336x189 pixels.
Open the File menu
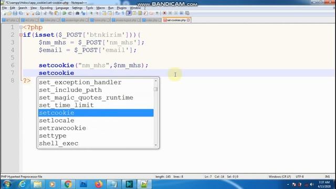point(4,8)
